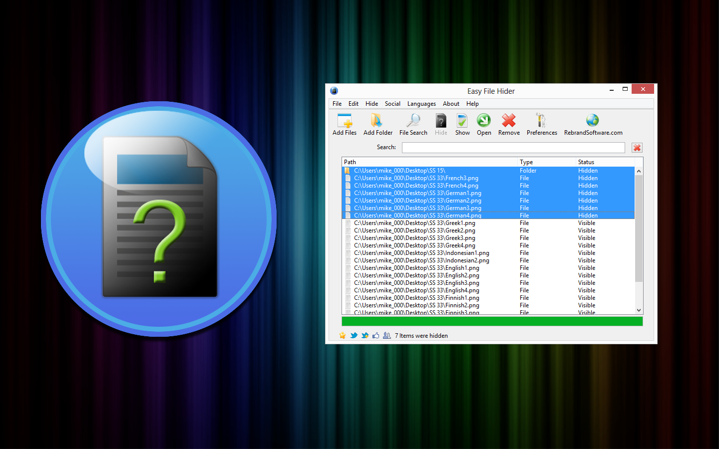
Task: Click the green Open icon
Action: [x=484, y=121]
